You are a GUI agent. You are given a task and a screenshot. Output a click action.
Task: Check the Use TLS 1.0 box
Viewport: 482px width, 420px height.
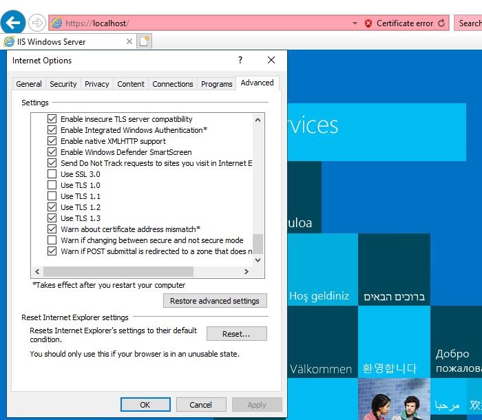pyautogui.click(x=52, y=185)
